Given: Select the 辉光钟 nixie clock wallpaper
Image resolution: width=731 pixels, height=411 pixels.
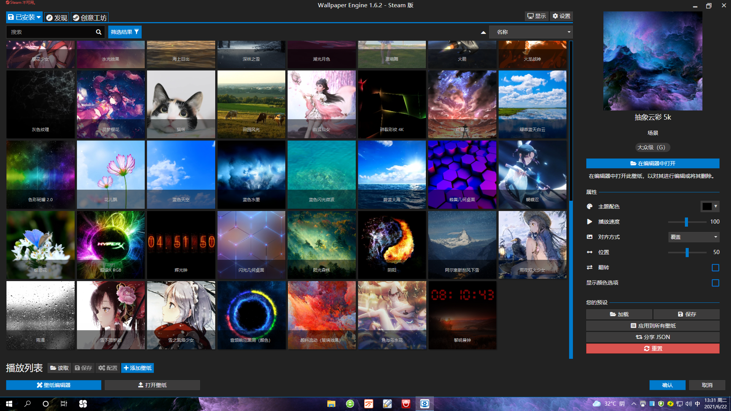Looking at the screenshot, I should tap(181, 245).
